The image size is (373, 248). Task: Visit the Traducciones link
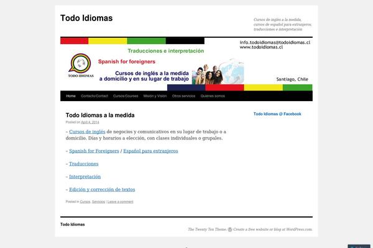(x=84, y=164)
